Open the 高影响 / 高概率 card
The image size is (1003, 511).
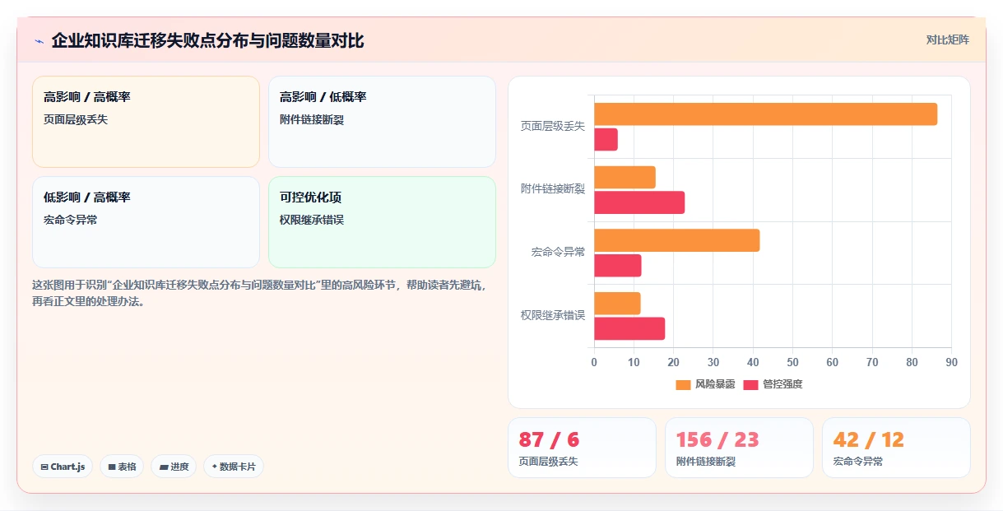pos(146,122)
